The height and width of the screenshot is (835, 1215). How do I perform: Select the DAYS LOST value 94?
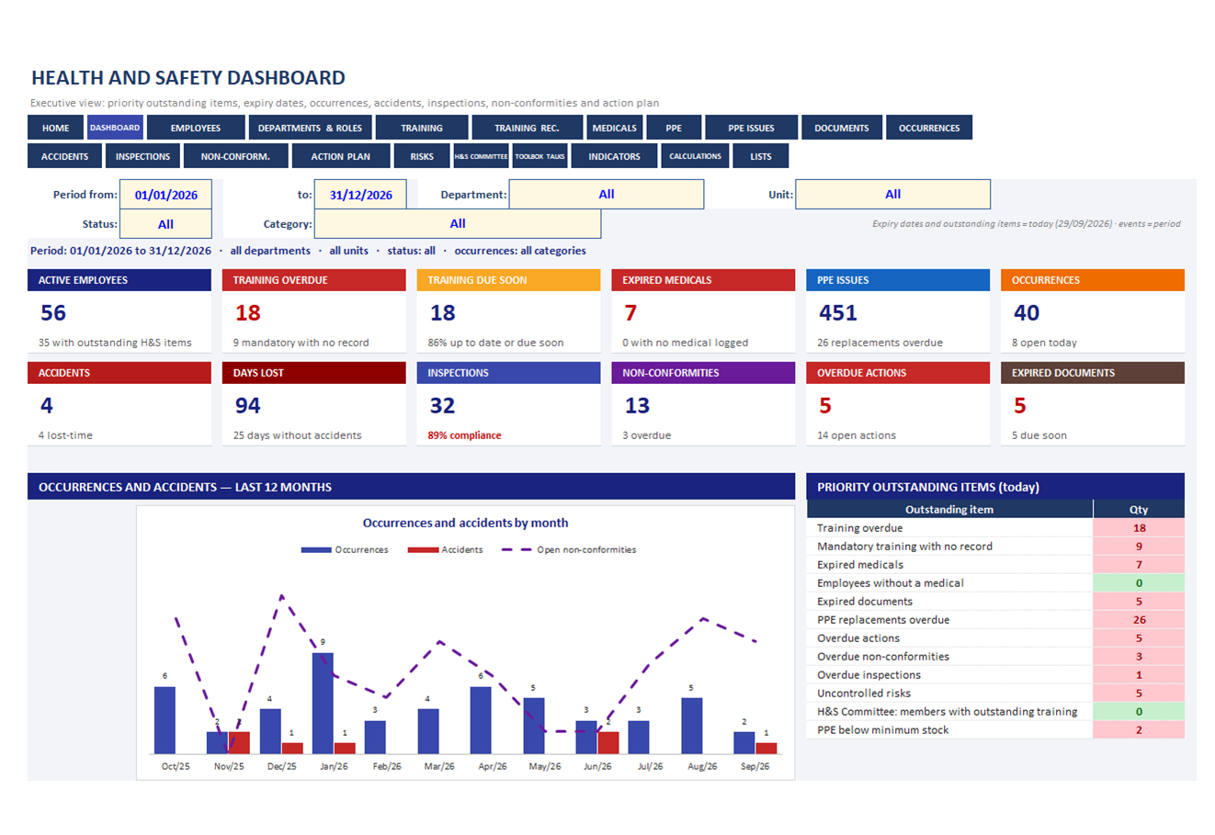pos(248,406)
